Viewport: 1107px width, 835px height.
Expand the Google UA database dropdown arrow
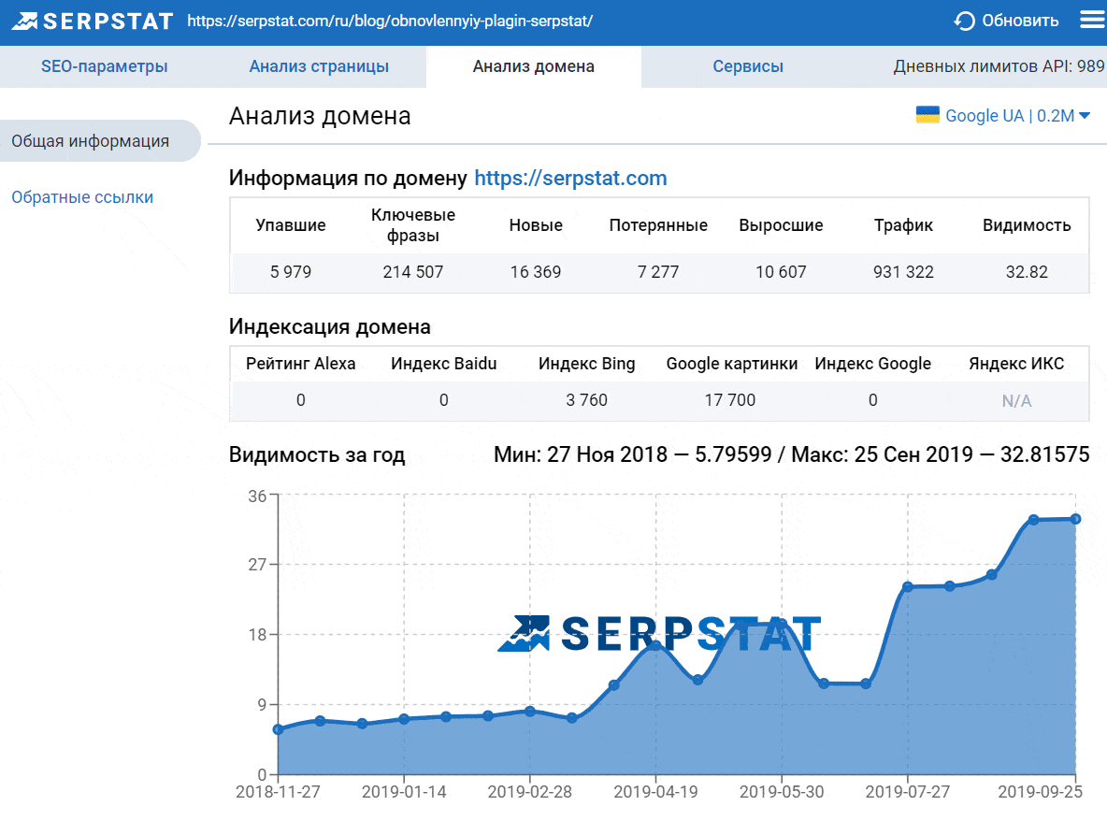coord(1085,116)
